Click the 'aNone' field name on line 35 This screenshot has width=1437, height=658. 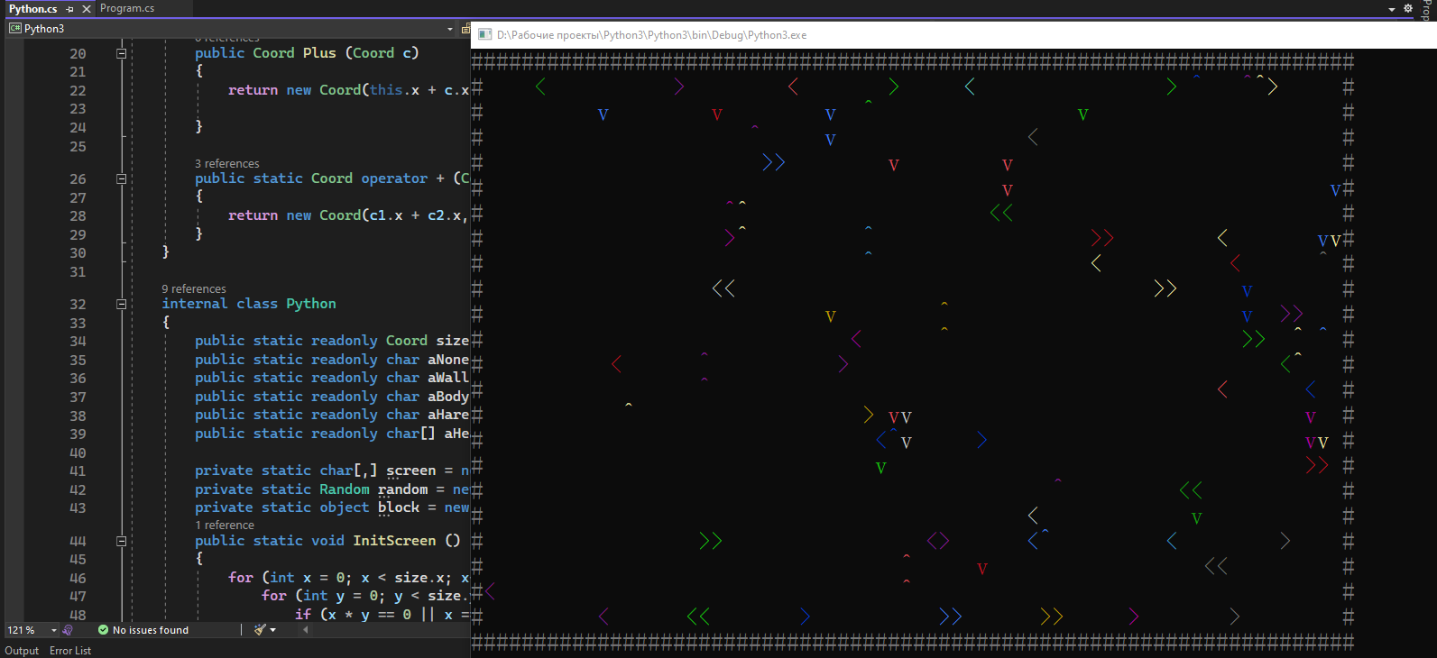tap(447, 360)
